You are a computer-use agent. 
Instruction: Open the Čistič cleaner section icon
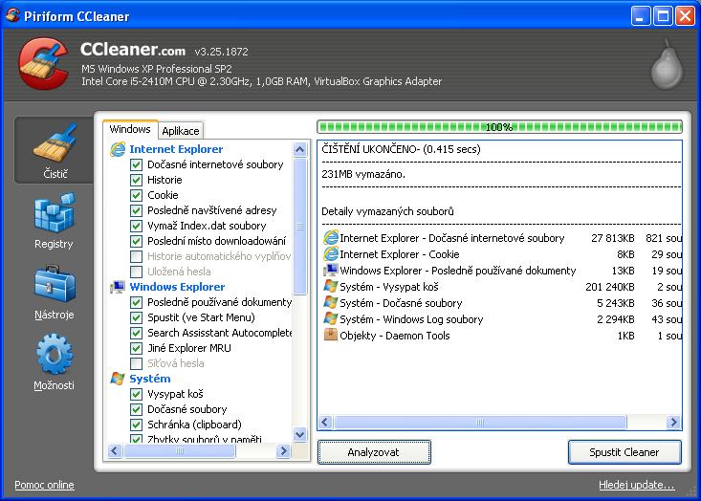pyautogui.click(x=54, y=146)
